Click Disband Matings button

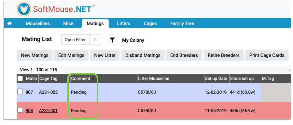pyautogui.click(x=143, y=55)
